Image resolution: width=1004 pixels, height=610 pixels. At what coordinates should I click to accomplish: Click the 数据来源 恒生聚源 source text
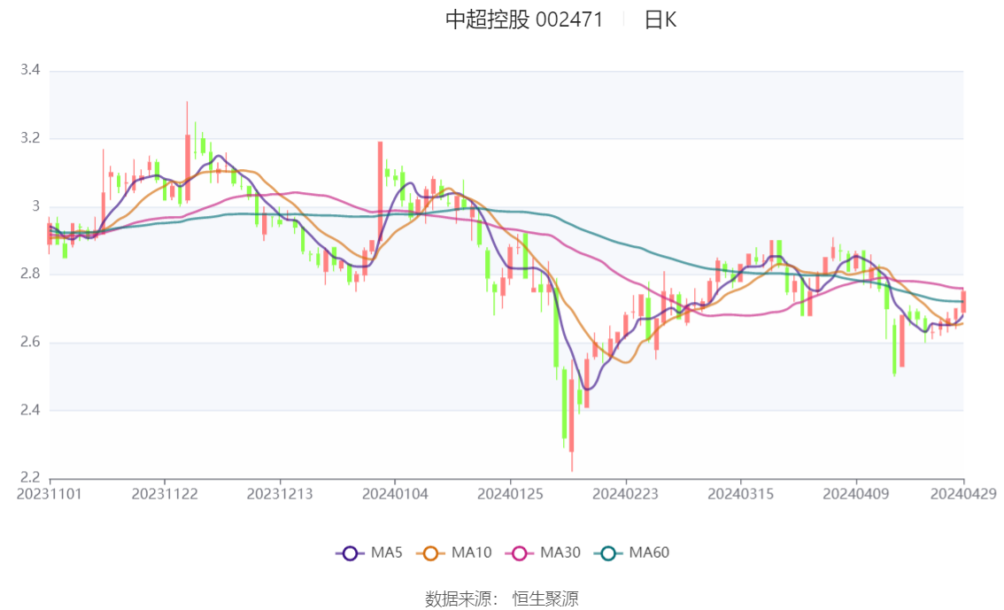pos(502,599)
